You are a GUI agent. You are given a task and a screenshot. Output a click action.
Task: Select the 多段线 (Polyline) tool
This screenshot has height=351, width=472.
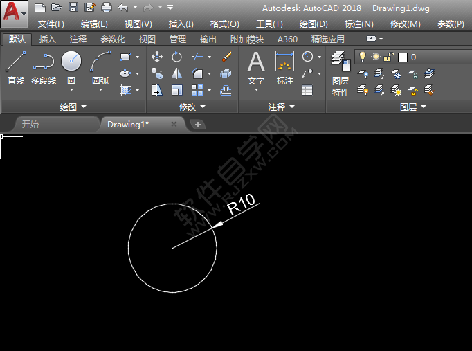pyautogui.click(x=43, y=68)
